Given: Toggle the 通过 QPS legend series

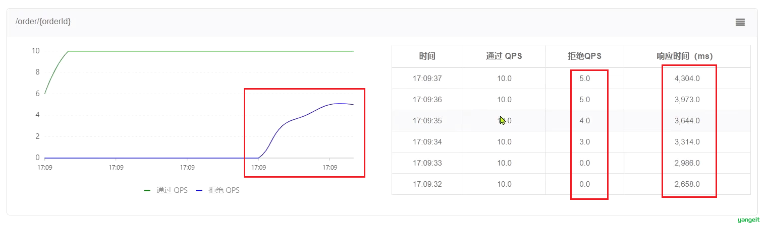Looking at the screenshot, I should click(x=166, y=190).
